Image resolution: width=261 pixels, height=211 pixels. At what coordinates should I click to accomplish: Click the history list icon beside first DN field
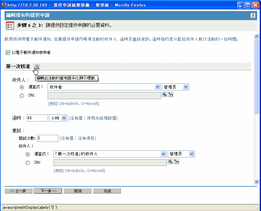tap(171, 95)
